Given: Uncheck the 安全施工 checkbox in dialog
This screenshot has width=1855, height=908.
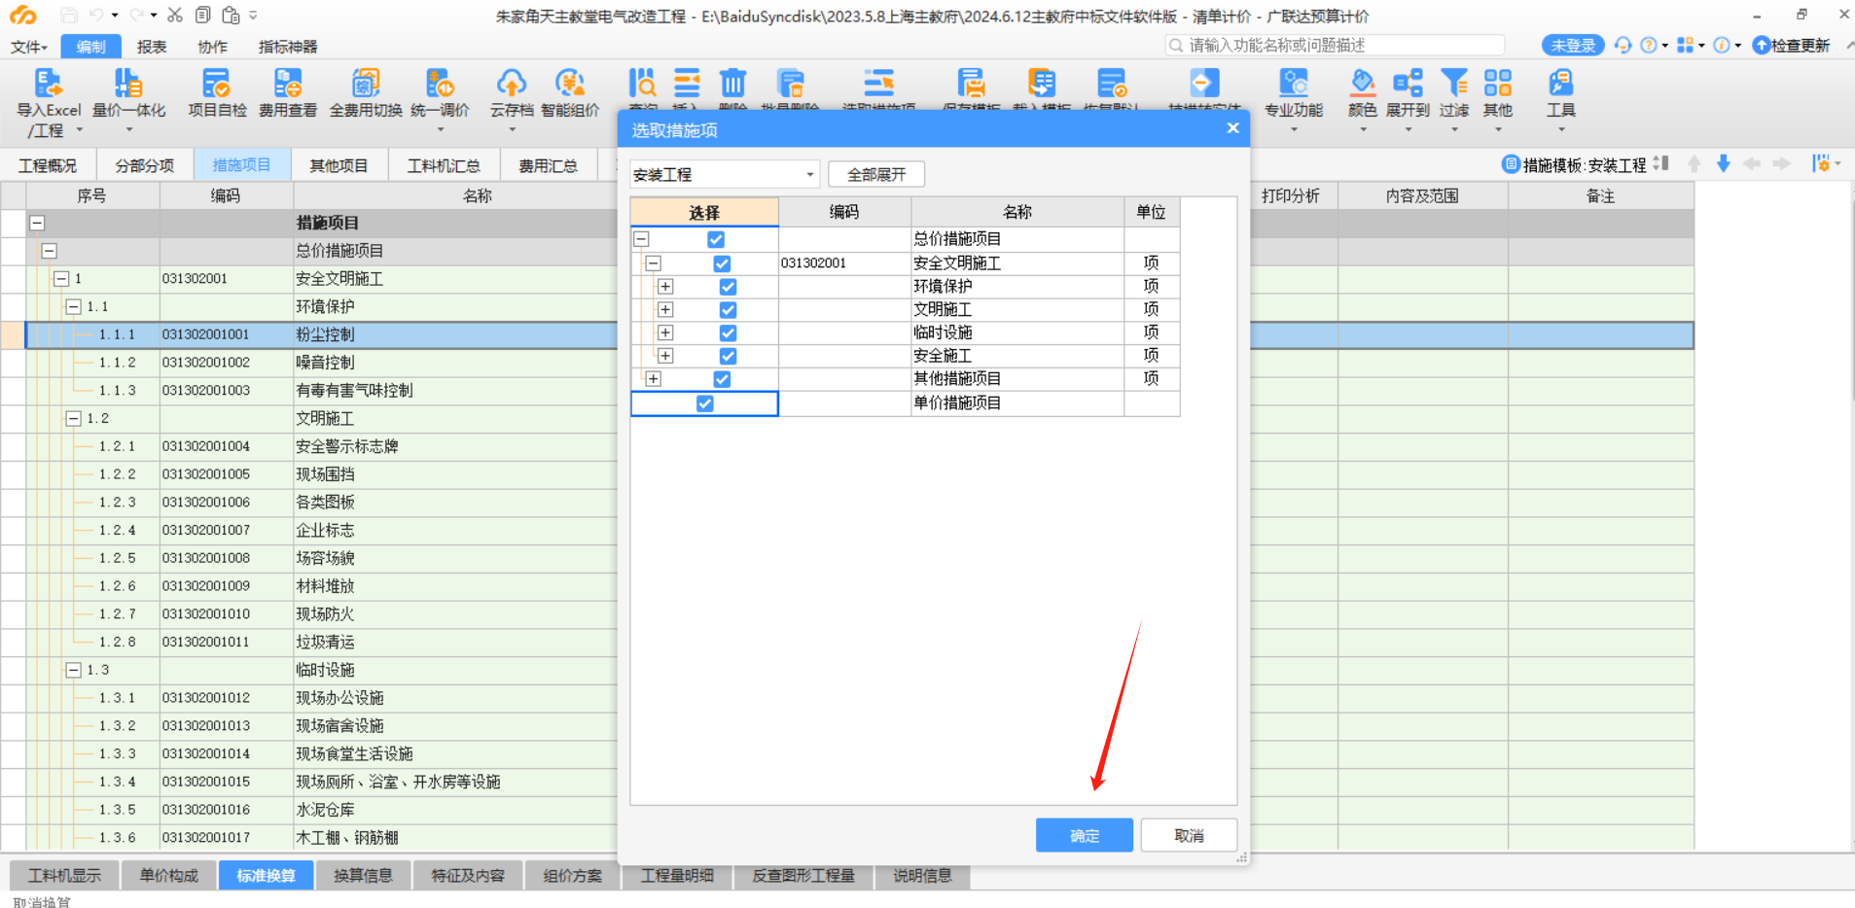Looking at the screenshot, I should pyautogui.click(x=728, y=356).
